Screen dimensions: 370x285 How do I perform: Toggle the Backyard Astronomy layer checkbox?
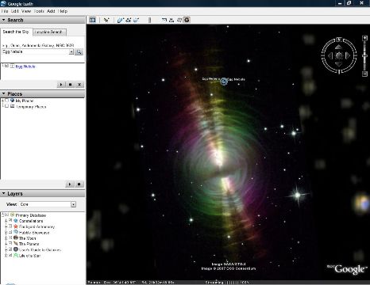point(10,226)
